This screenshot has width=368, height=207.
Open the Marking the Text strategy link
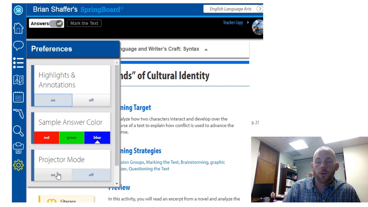click(x=162, y=162)
